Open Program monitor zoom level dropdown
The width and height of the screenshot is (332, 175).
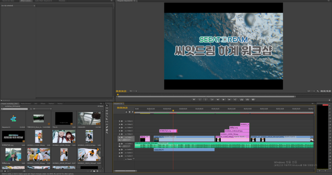click(133, 91)
